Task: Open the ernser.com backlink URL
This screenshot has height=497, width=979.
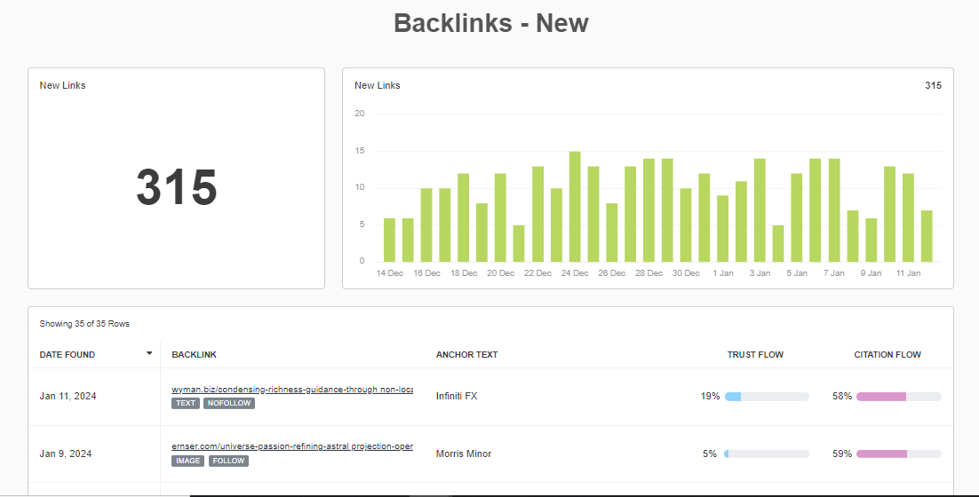Action: 291,446
